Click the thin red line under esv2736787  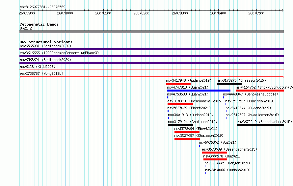[151, 77]
